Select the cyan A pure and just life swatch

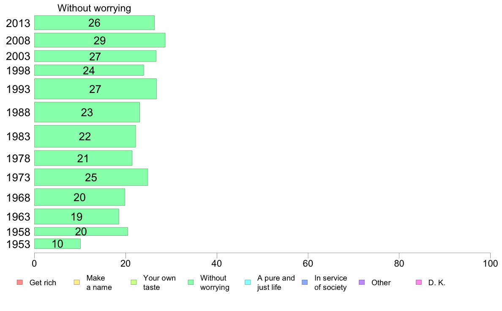click(248, 282)
